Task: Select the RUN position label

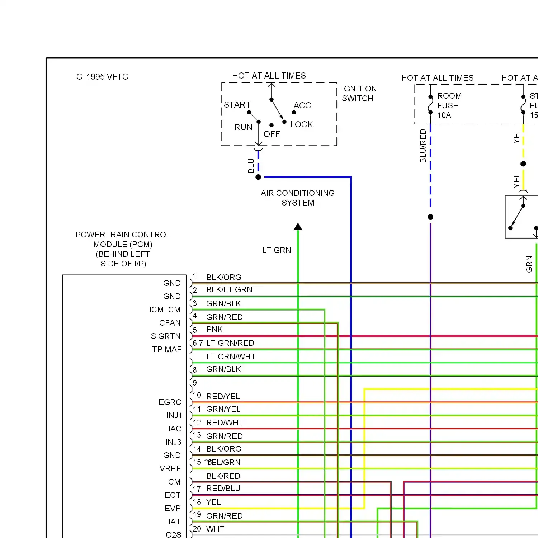Action: (243, 127)
